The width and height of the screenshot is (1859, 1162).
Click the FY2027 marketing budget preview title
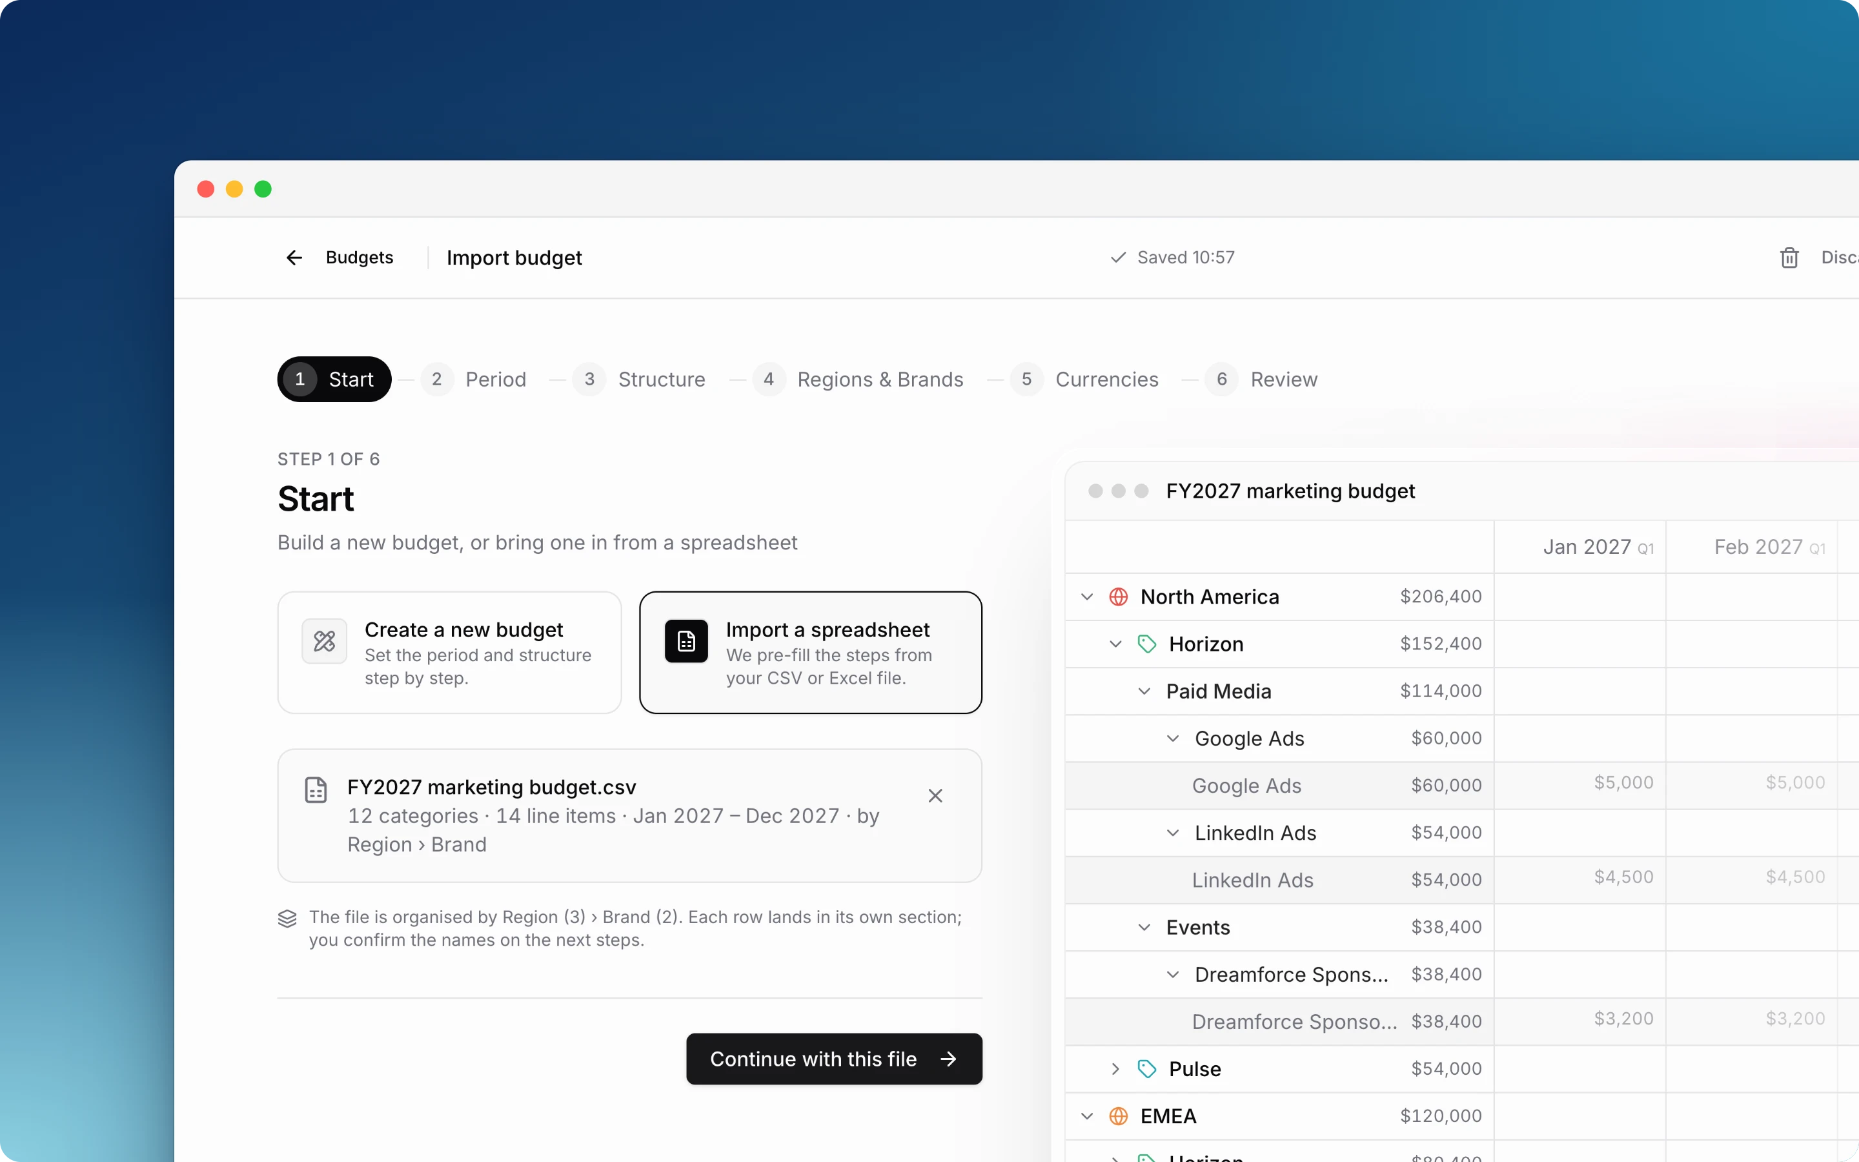tap(1290, 491)
